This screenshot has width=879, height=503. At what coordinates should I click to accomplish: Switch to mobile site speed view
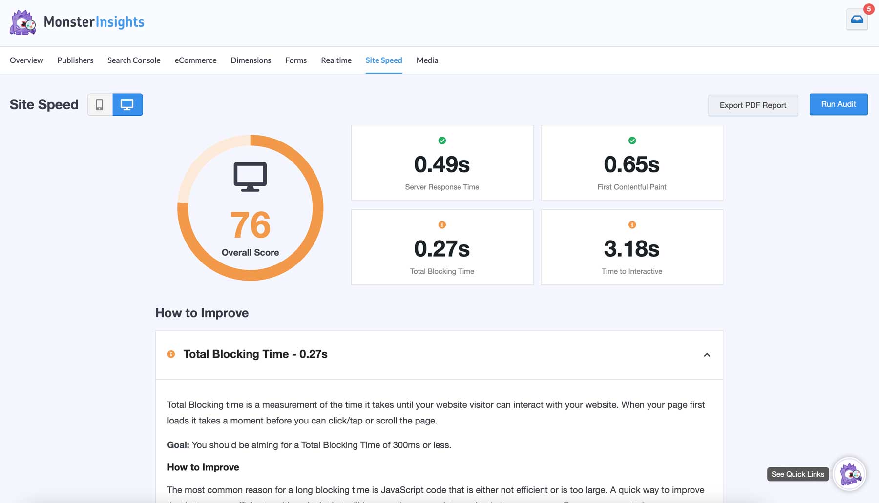pyautogui.click(x=101, y=104)
